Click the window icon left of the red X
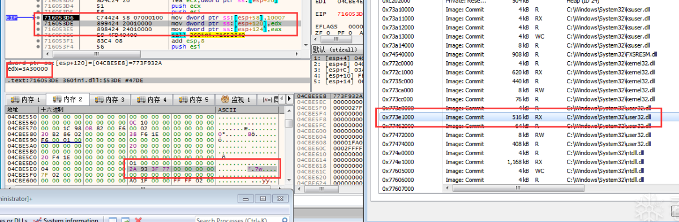 113,220
